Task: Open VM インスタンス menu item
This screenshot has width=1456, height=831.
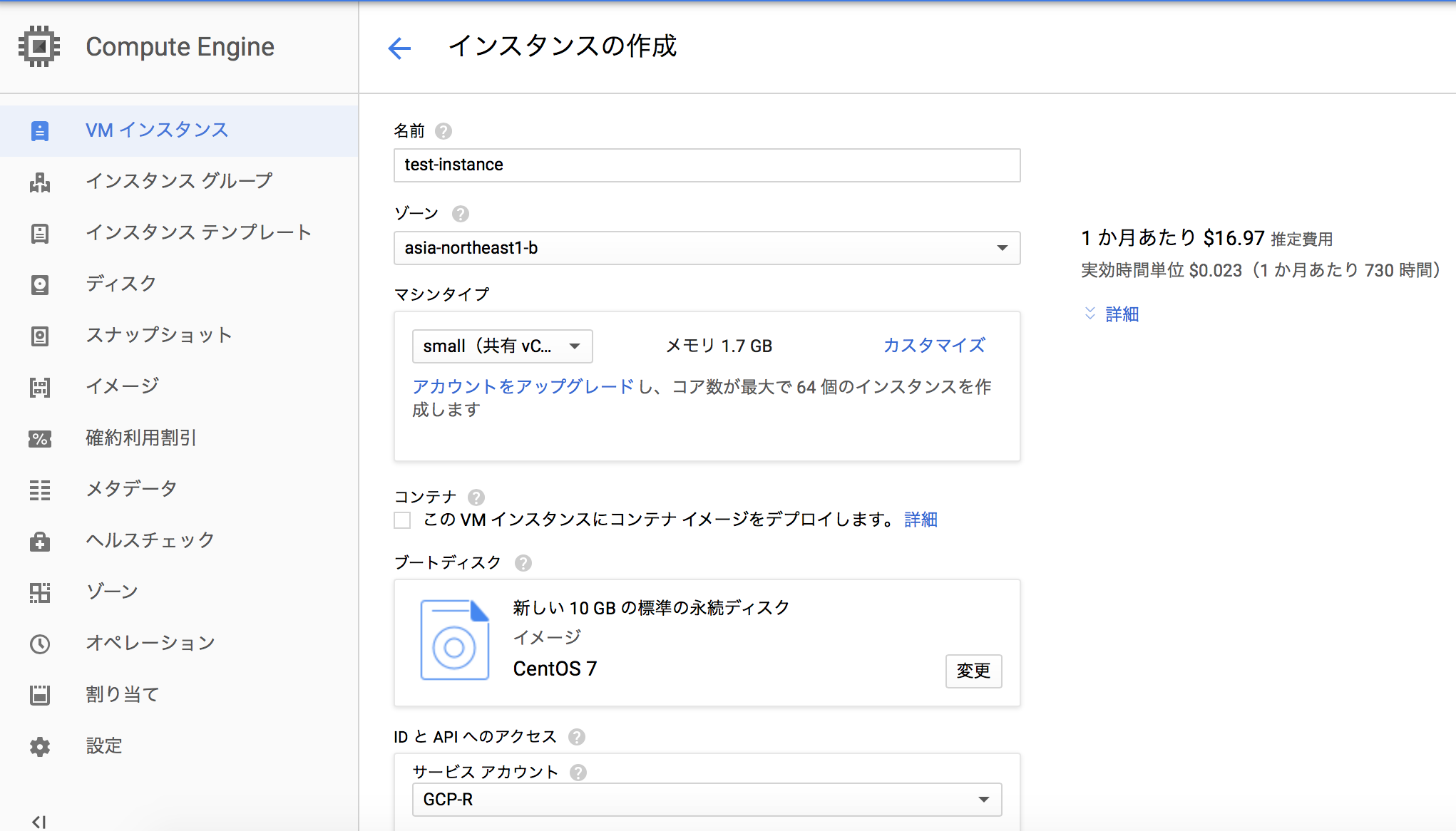Action: 179,130
